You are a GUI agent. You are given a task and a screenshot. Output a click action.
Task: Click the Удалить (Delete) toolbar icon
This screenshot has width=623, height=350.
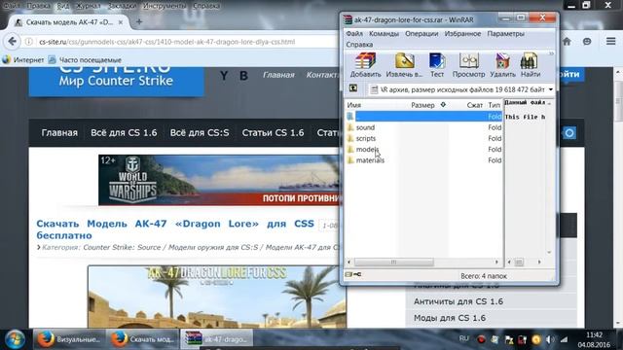[x=502, y=65]
